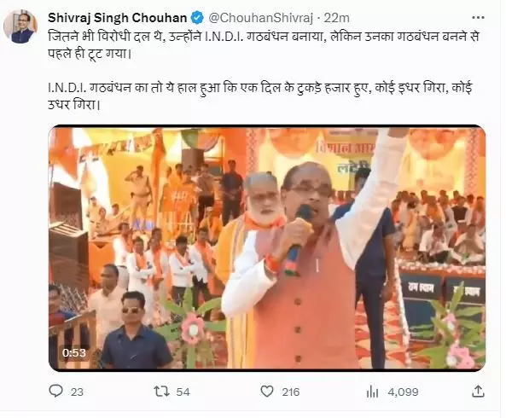Click the 54 retweets count
Image resolution: width=506 pixels, height=418 pixels.
183,392
